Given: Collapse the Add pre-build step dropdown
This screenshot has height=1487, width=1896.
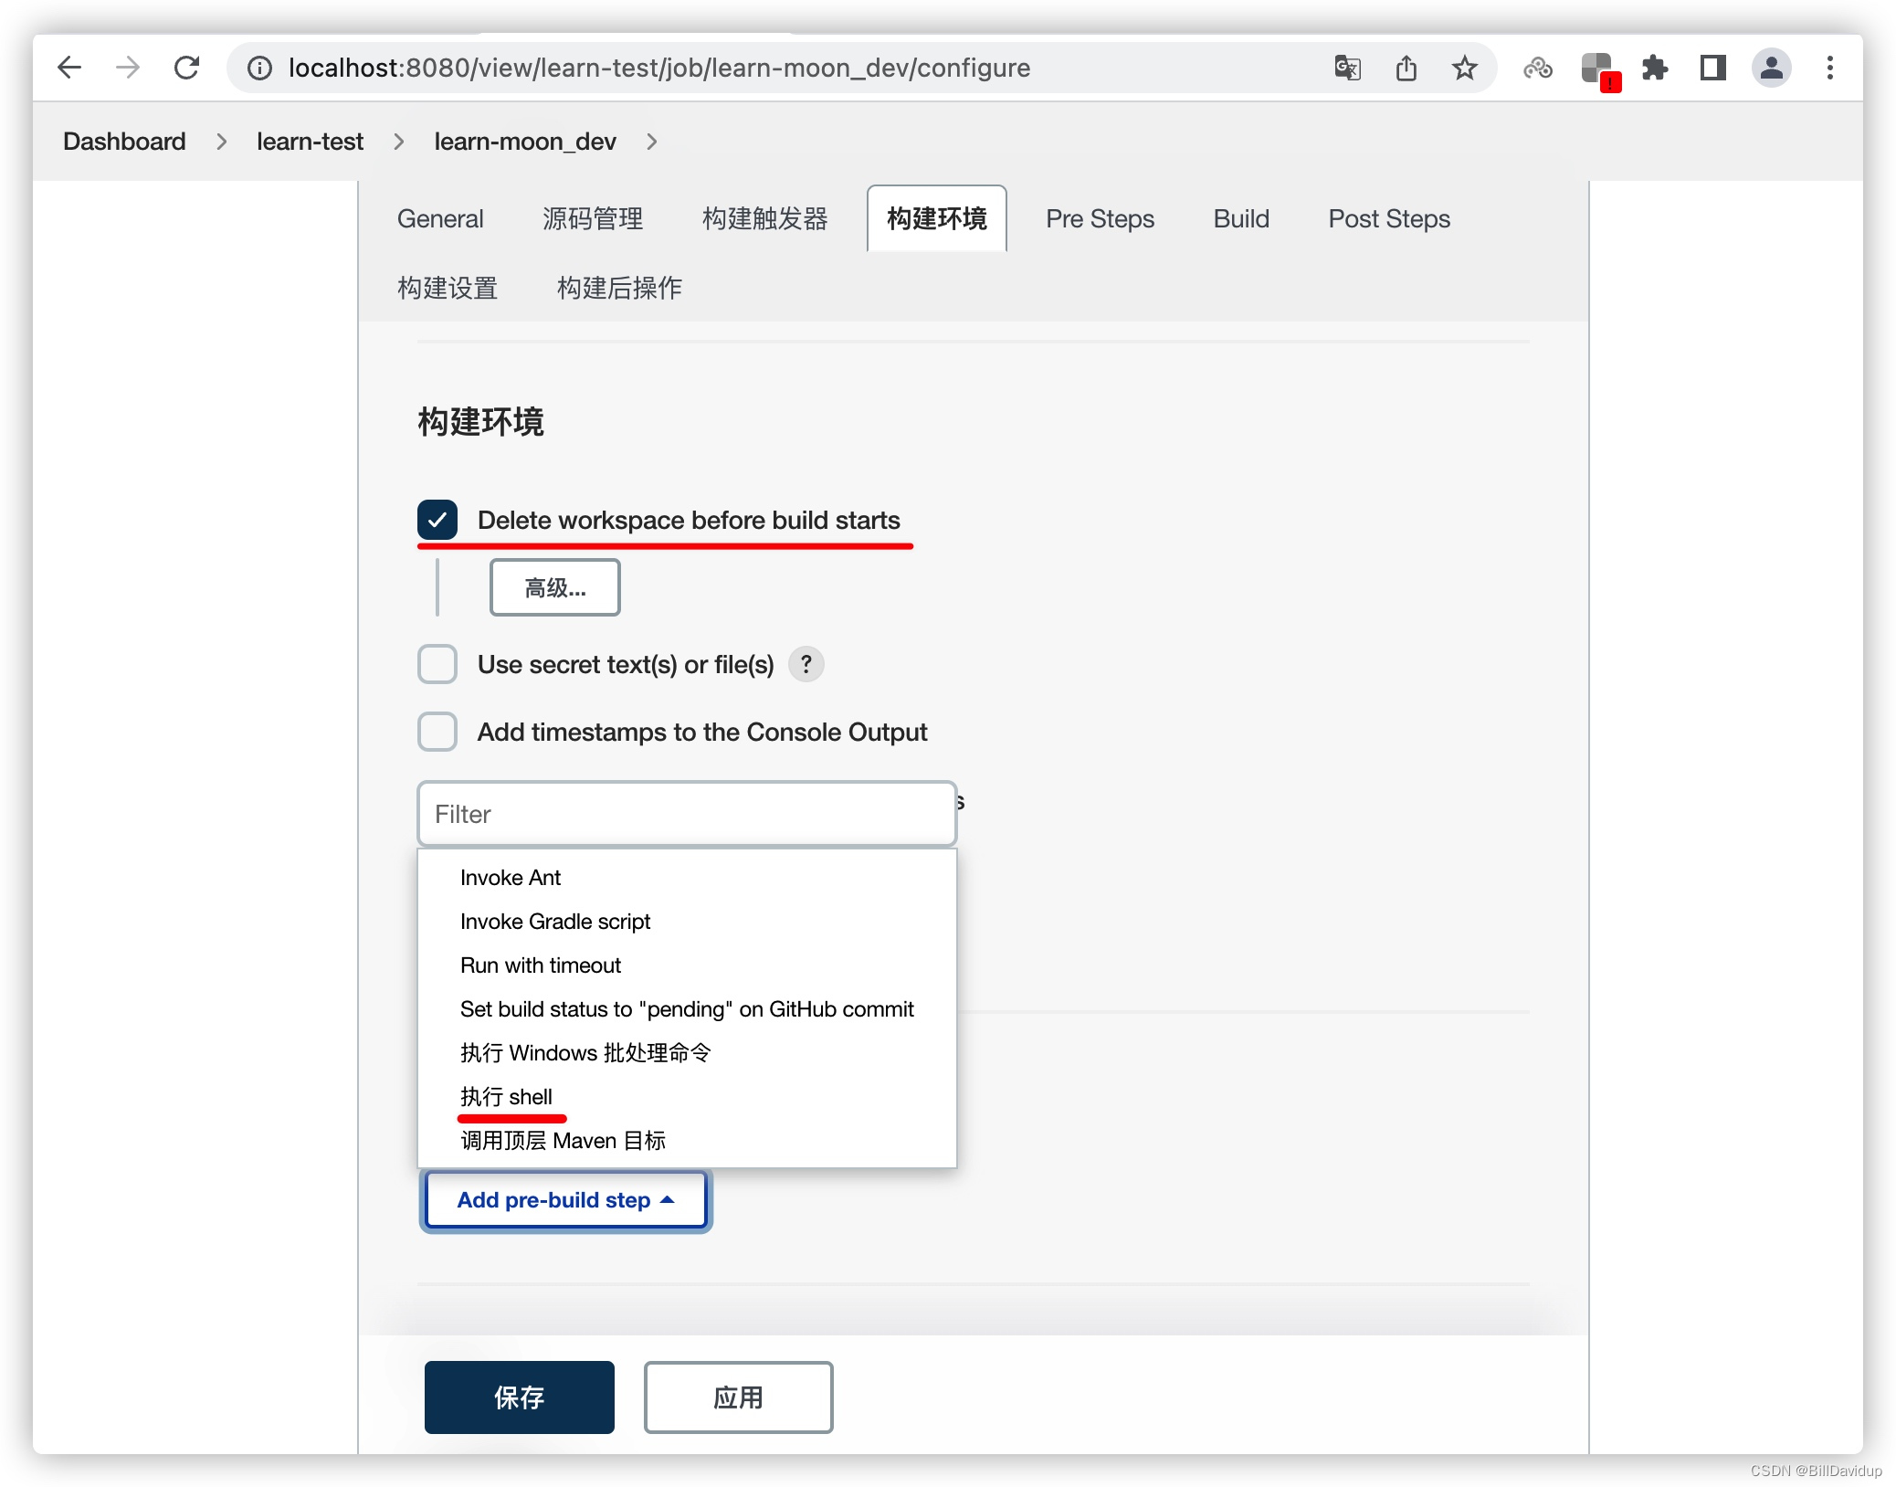Looking at the screenshot, I should click(x=566, y=1200).
